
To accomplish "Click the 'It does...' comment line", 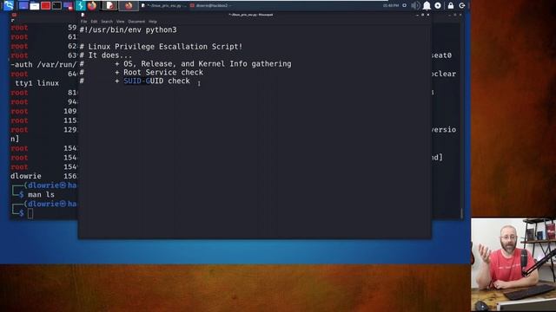I will pos(106,55).
